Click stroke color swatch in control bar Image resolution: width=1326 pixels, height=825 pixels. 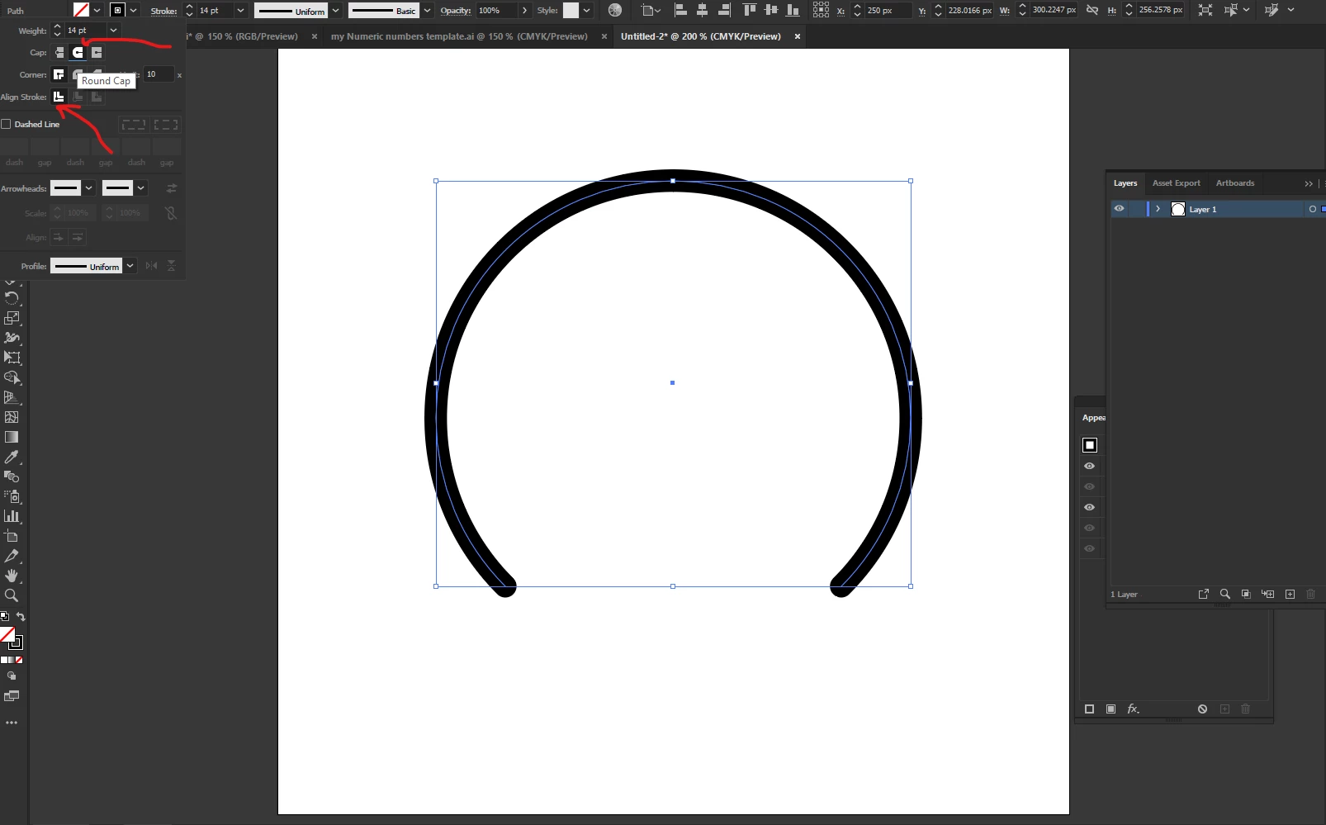pyautogui.click(x=117, y=10)
